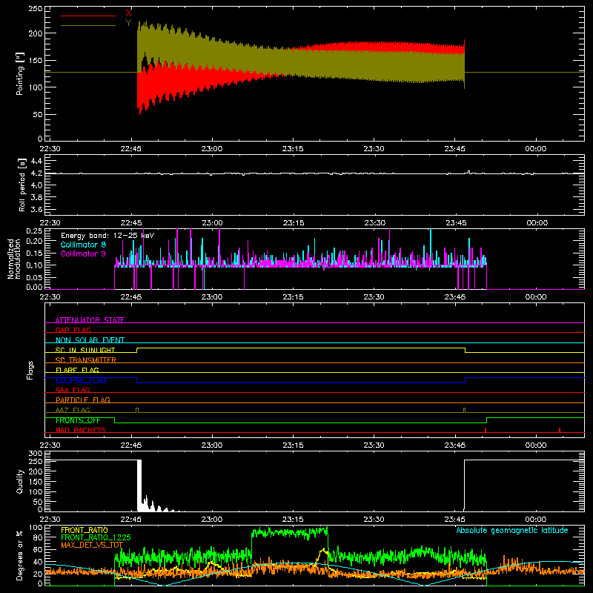593x593 pixels.
Task: Click the red X legend line
Action: [x=88, y=16]
